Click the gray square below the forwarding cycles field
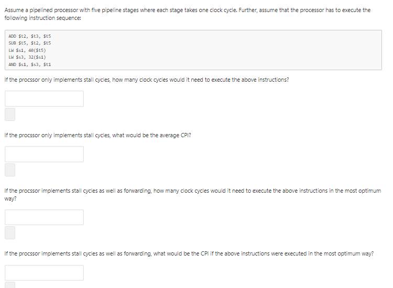Viewport: 393px width, 288px height. (10, 233)
